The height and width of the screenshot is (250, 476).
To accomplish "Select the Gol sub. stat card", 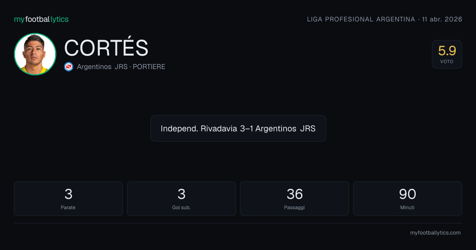I will click(181, 198).
